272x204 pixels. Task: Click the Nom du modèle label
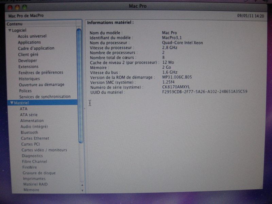(x=106, y=33)
